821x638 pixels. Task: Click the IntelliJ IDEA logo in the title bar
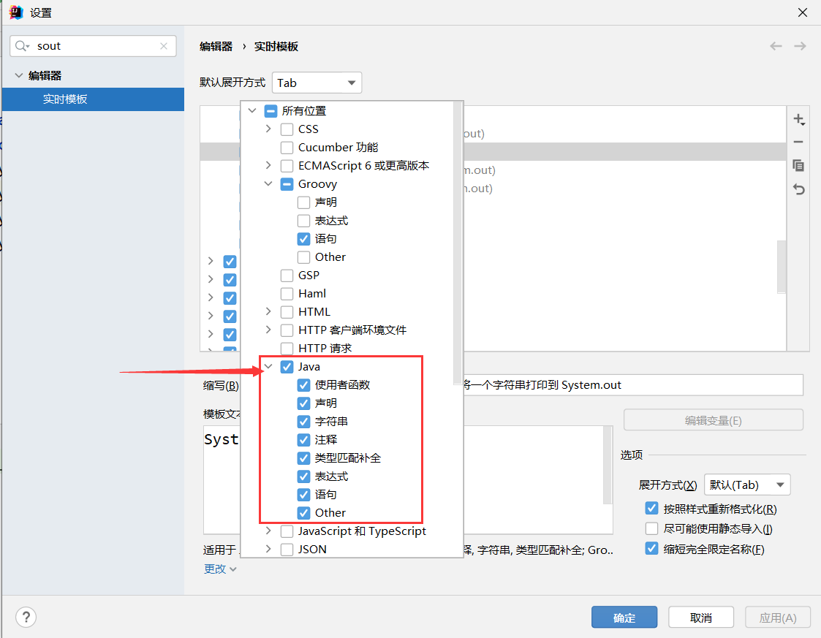click(15, 12)
